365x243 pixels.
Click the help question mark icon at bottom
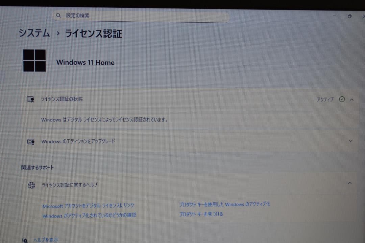coord(25,240)
